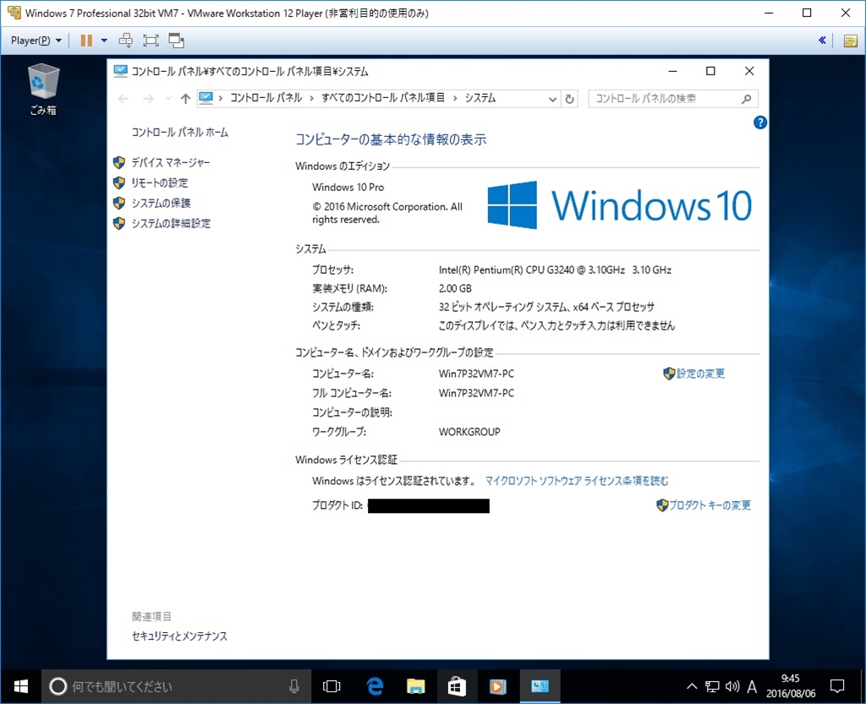Viewport: 866px width, 704px height.
Task: Open コントロール パネル ホーム link
Action: (179, 133)
